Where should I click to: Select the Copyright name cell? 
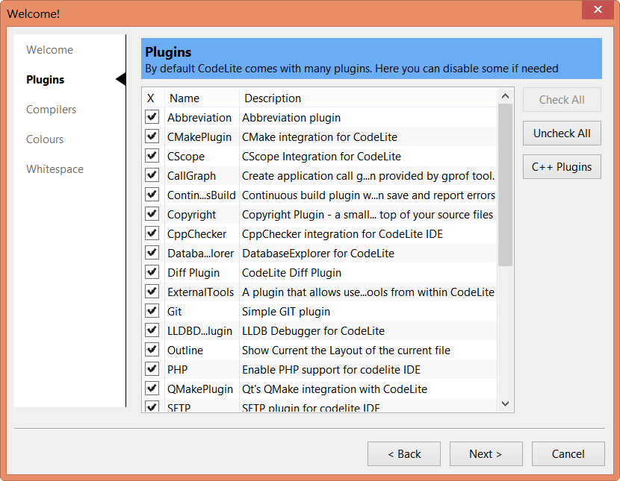pyautogui.click(x=192, y=215)
